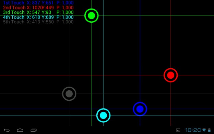Select the 4th Touch coordinates label

pyautogui.click(x=38, y=17)
